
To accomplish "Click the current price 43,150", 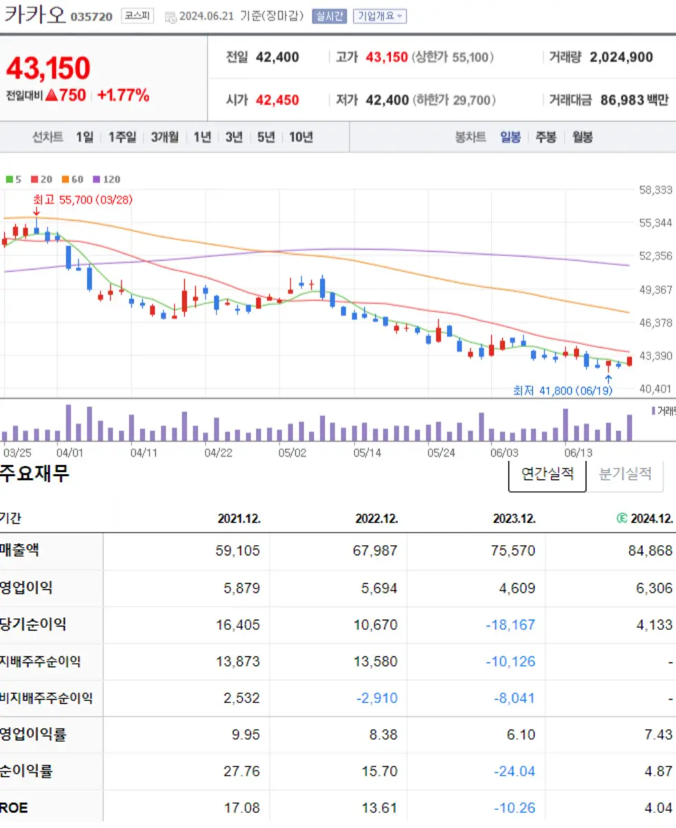I will click(48, 68).
